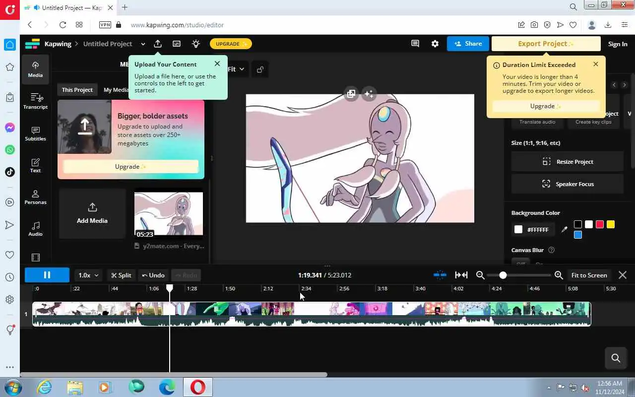The image size is (635, 397).
Task: Click the Sign In link
Action: 618,44
